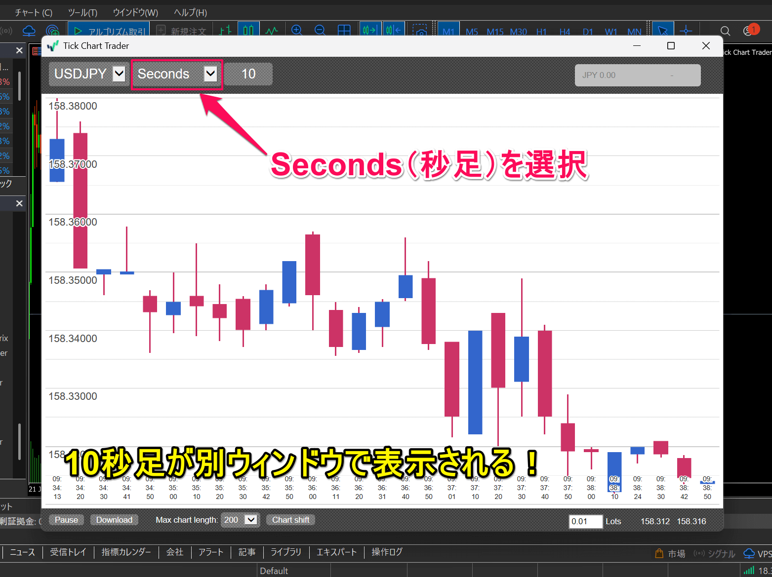Click the 0.01 lot size input field
772x577 pixels.
[586, 521]
